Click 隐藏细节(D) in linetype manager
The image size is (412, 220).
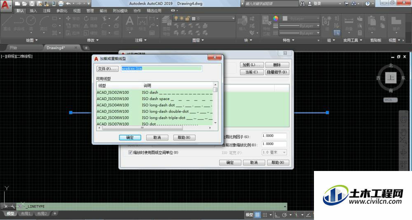[277, 72]
